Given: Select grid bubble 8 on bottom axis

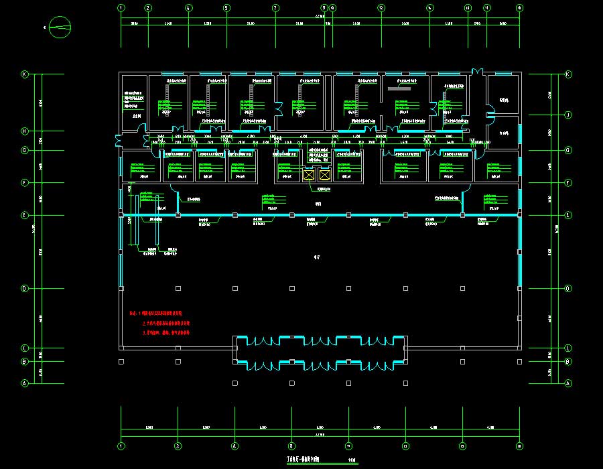Looking at the screenshot, I should (x=291, y=446).
